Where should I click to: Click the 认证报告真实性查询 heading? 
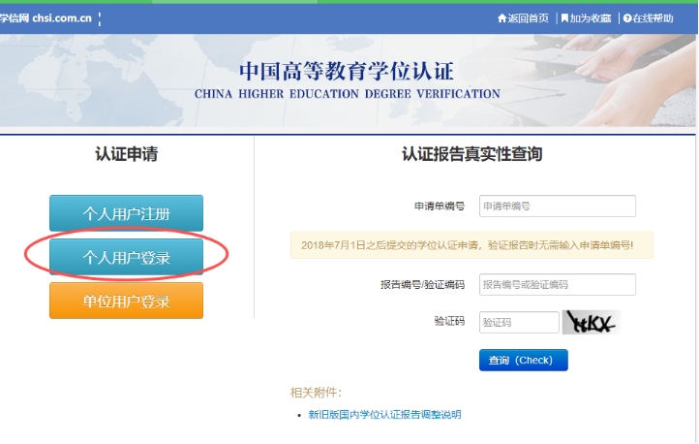[x=471, y=154]
